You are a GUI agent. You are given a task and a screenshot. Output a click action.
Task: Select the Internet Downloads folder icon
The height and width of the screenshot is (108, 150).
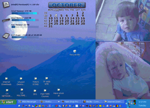6,81
